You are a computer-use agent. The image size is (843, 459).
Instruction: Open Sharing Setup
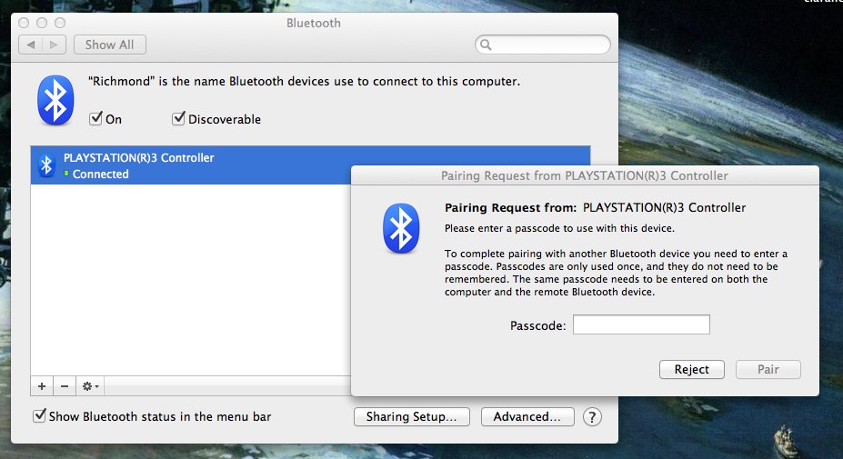pyautogui.click(x=411, y=416)
